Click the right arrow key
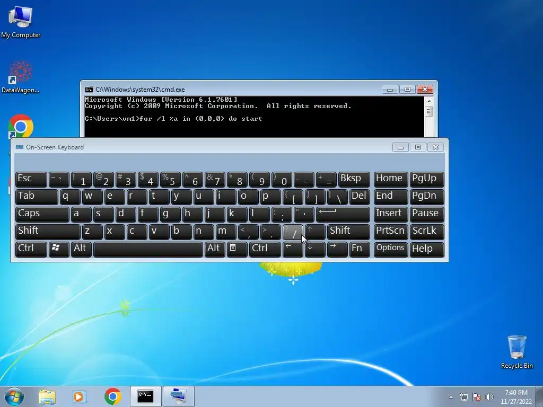 (337, 249)
